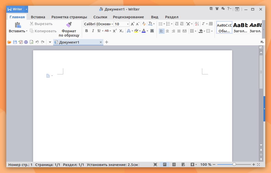Click the Копировать button
Viewport: 271px width, 173px height.
point(43,31)
